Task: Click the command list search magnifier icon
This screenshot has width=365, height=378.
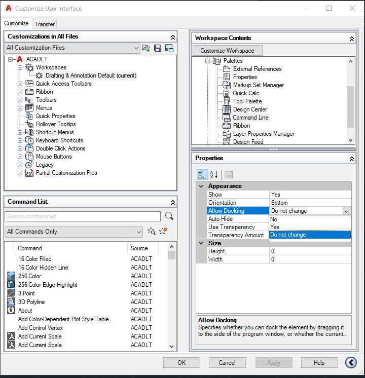Action: [169, 216]
